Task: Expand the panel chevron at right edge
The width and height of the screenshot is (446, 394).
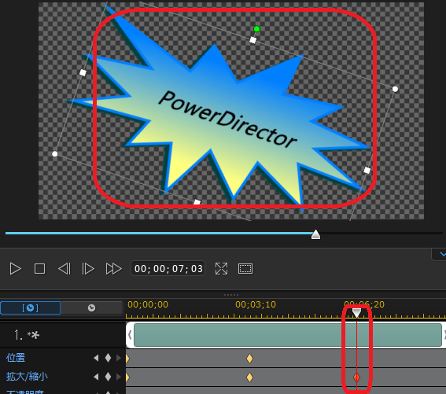Action: [x=442, y=254]
